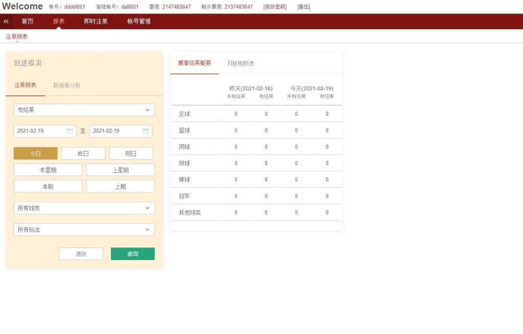Choose the 上期 range button
Viewport: 523px width, 334px height.
click(121, 187)
